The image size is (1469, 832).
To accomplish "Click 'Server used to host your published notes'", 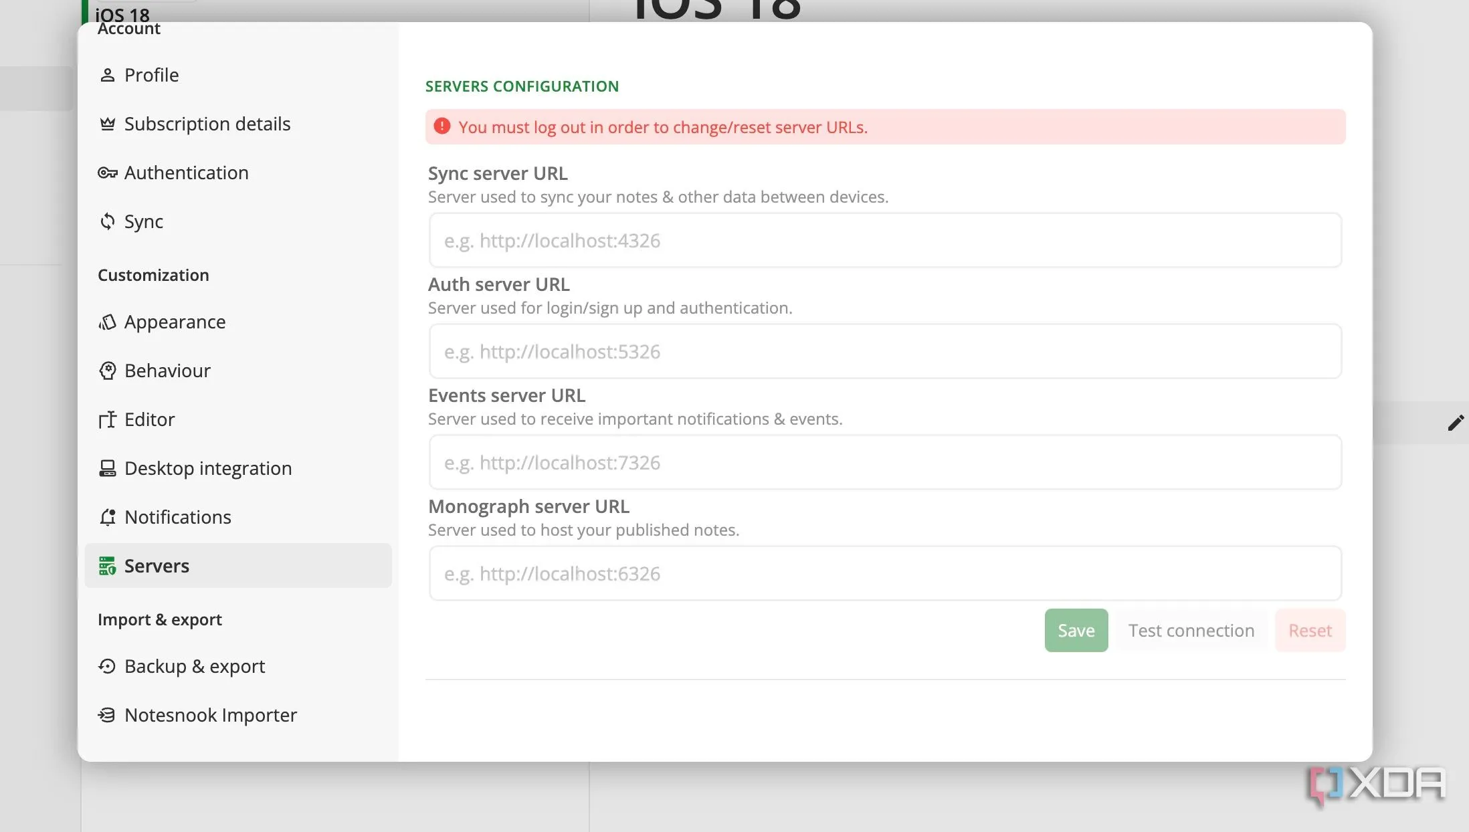I will click(583, 530).
